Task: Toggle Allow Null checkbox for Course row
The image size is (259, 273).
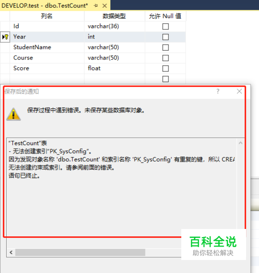Action: pos(166,58)
